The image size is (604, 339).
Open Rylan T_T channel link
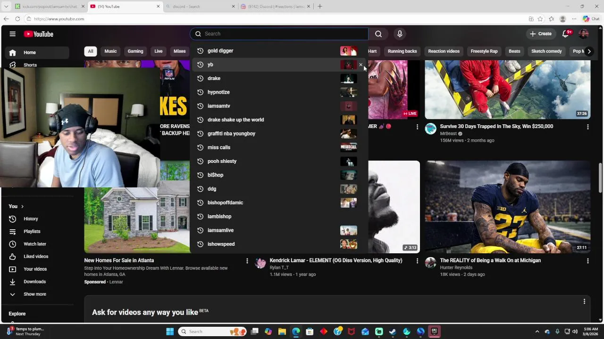[279, 267]
